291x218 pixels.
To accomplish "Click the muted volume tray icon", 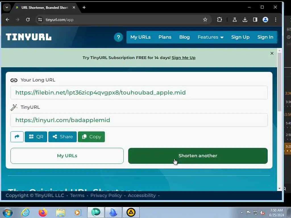I will pyautogui.click(x=262, y=213).
